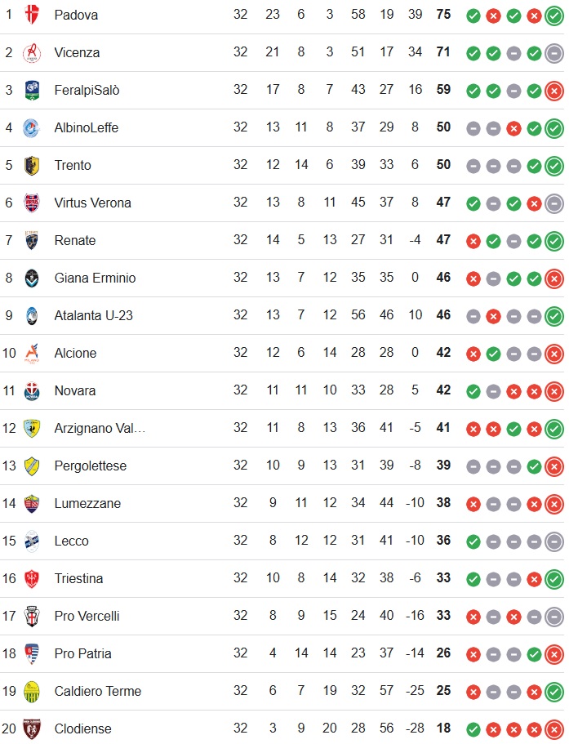The width and height of the screenshot is (569, 744).
Task: Click the Triestina red crest
Action: [x=32, y=578]
